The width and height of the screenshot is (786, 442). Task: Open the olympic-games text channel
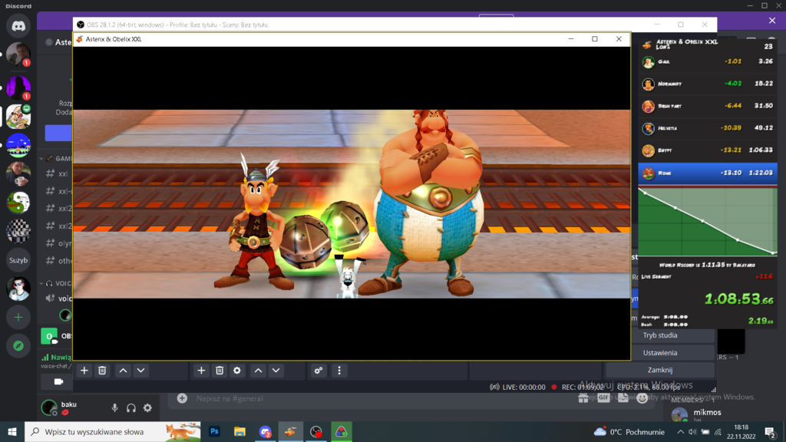click(x=57, y=243)
